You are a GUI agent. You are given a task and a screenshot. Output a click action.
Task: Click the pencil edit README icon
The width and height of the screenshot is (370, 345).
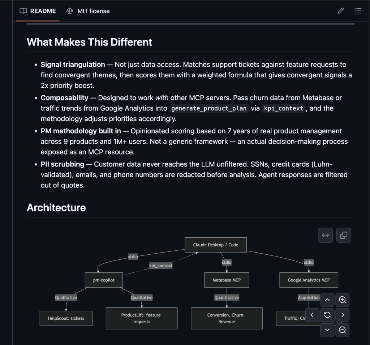[340, 11]
